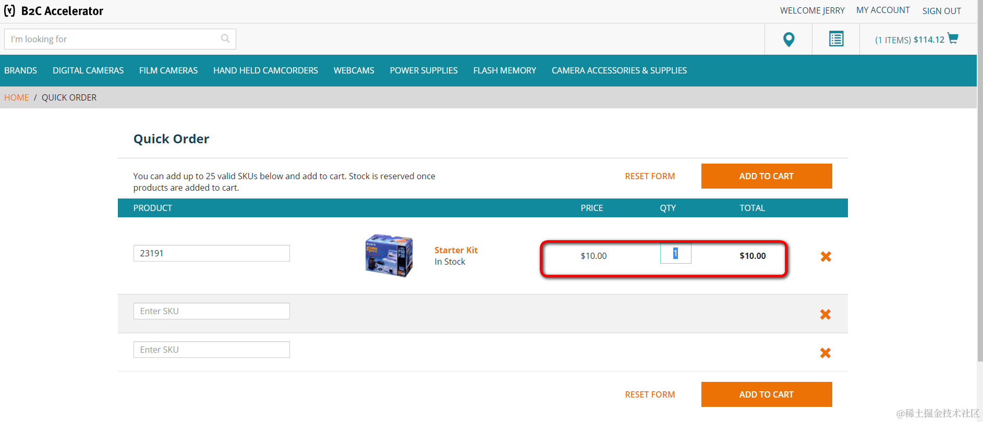Click the Welcome Jerry text

pyautogui.click(x=812, y=11)
